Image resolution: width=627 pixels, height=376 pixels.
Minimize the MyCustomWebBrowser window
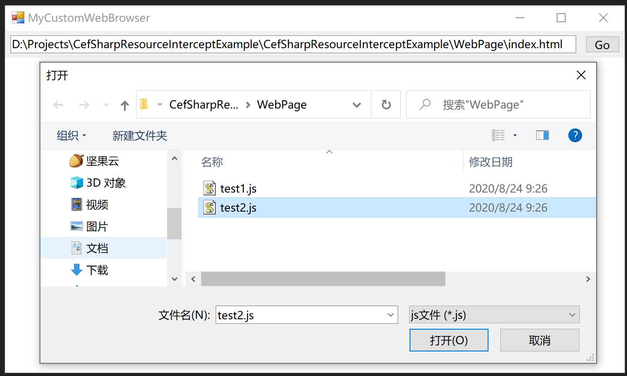point(520,18)
